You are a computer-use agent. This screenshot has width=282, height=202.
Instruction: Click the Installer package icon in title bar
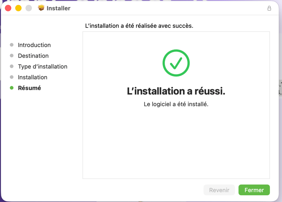point(41,8)
